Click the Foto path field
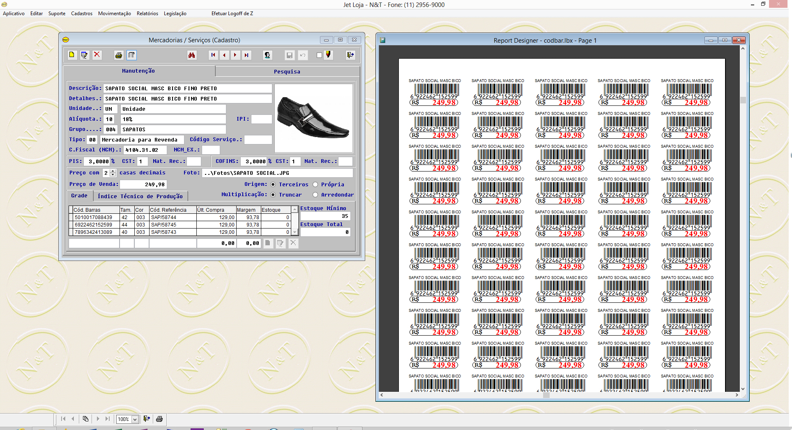The image size is (792, 430). (x=277, y=173)
